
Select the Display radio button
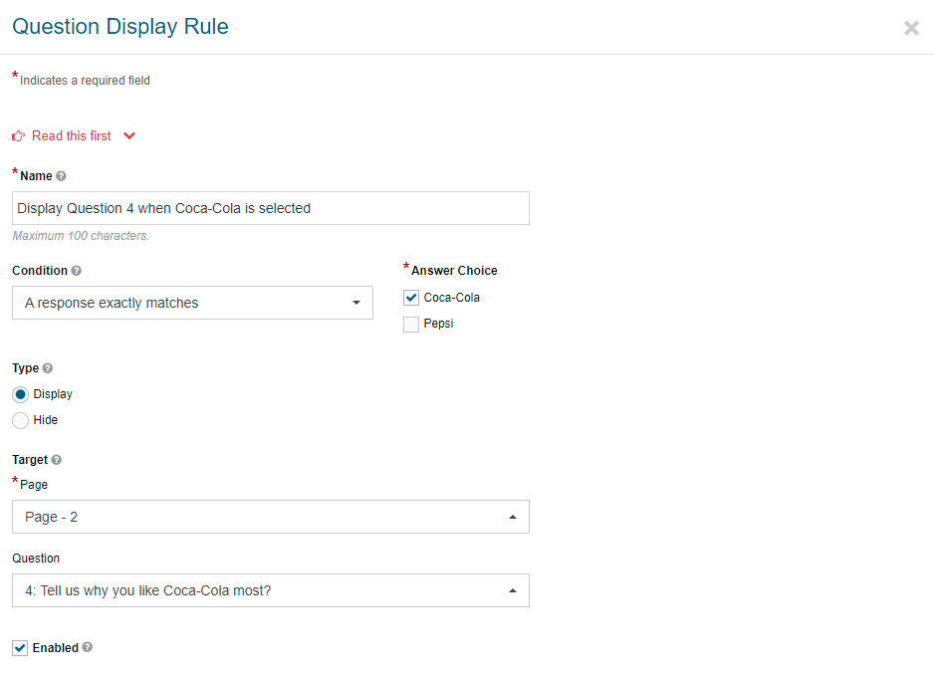tap(20, 395)
